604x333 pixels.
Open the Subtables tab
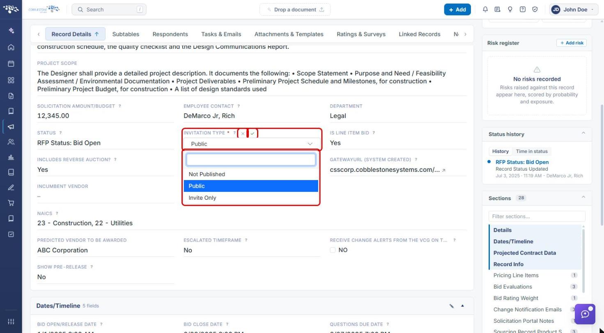click(x=126, y=34)
